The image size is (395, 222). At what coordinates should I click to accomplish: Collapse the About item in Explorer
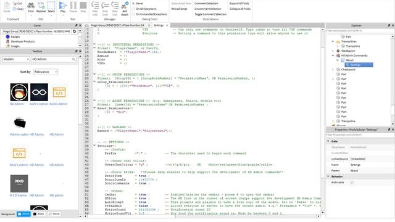338,60
